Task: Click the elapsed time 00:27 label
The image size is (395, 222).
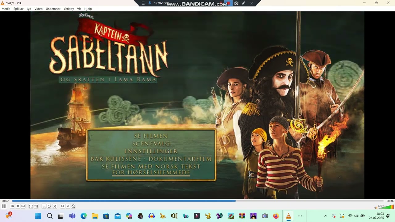Action: point(5,201)
